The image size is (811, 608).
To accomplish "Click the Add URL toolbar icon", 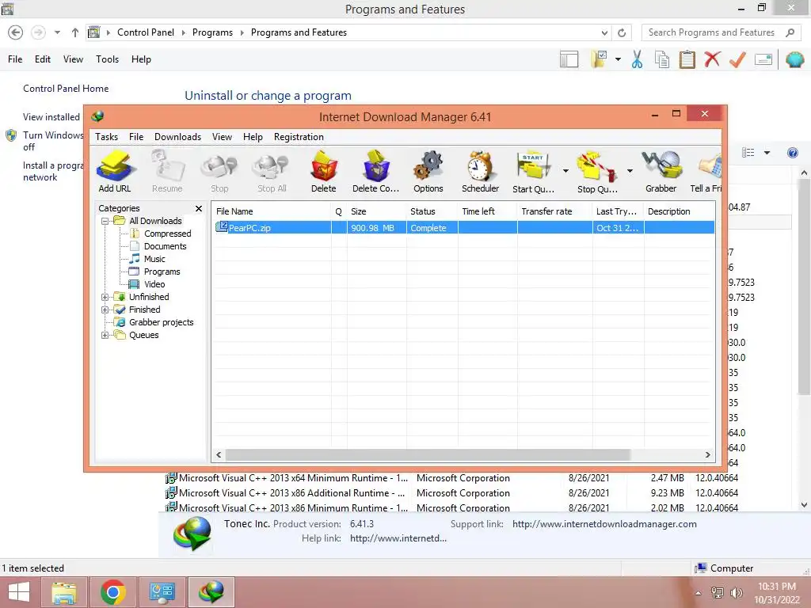I will pos(115,172).
